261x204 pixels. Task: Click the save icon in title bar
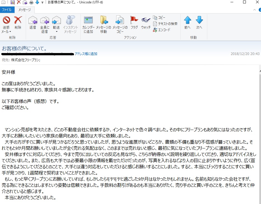13,2
